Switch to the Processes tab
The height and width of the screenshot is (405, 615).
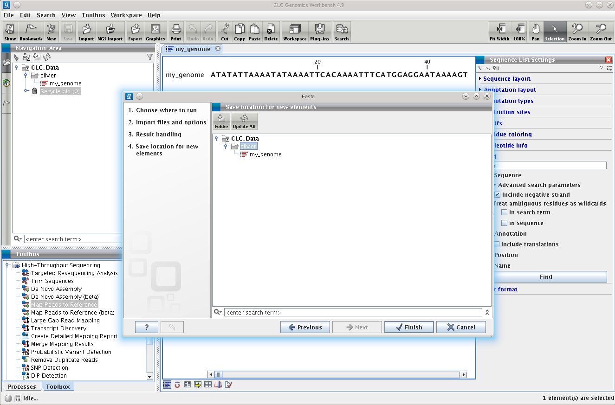point(22,386)
